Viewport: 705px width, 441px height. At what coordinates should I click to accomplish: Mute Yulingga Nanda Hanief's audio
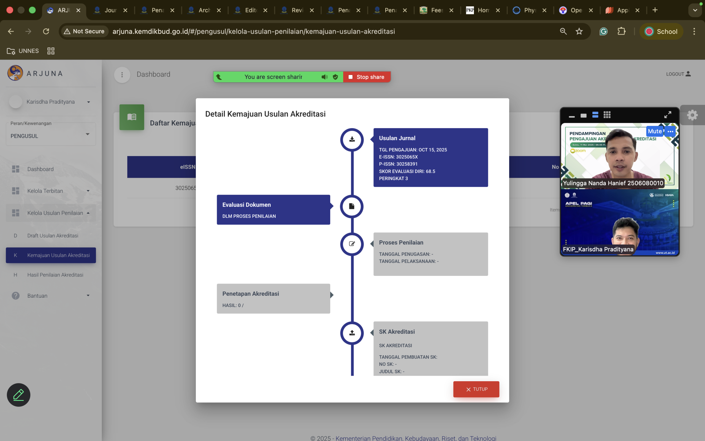pyautogui.click(x=655, y=131)
